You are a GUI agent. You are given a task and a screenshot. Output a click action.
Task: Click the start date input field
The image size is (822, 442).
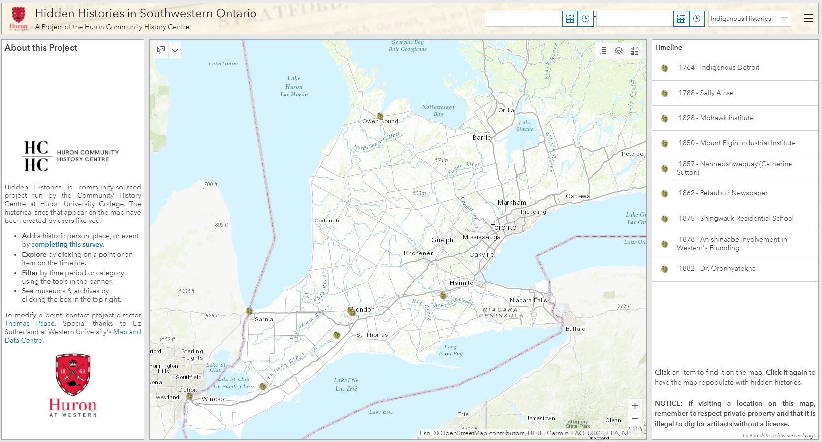point(523,19)
